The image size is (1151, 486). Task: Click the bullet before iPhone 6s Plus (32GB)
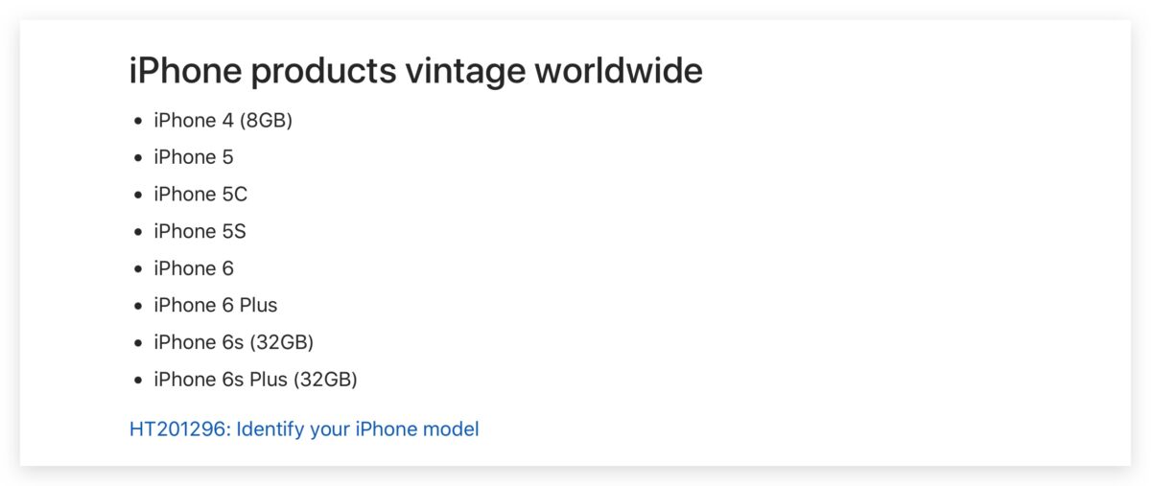click(139, 381)
